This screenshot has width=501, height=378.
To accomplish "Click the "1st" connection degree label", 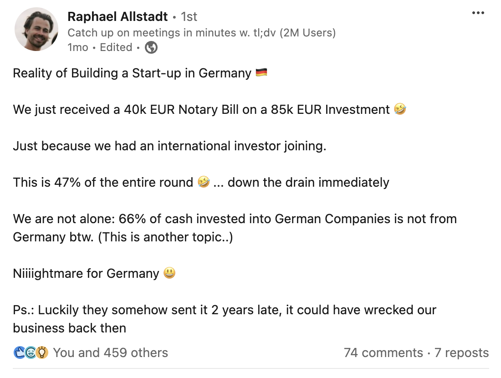I will tap(189, 17).
